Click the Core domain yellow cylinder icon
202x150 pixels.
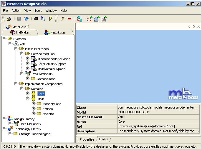[34, 94]
